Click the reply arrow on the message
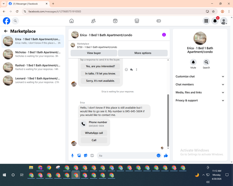Screen dimensions: 233x186 point(131,70)
